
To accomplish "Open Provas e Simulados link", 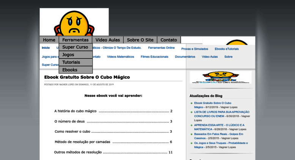I will pyautogui.click(x=195, y=49).
